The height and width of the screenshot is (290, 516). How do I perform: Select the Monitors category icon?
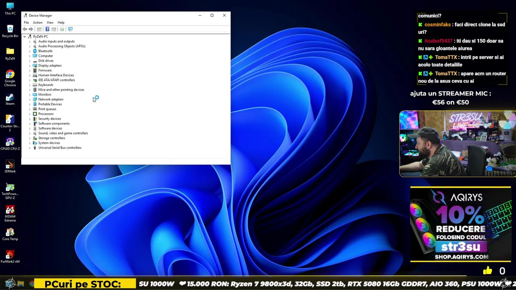pyautogui.click(x=35, y=95)
